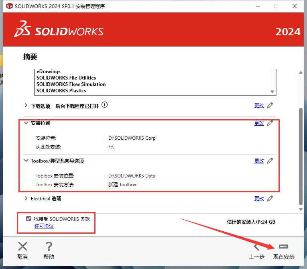Collapse the Toolbox/异型孔向导选项 section
Viewport: 307px width, 269px height.
[26, 161]
